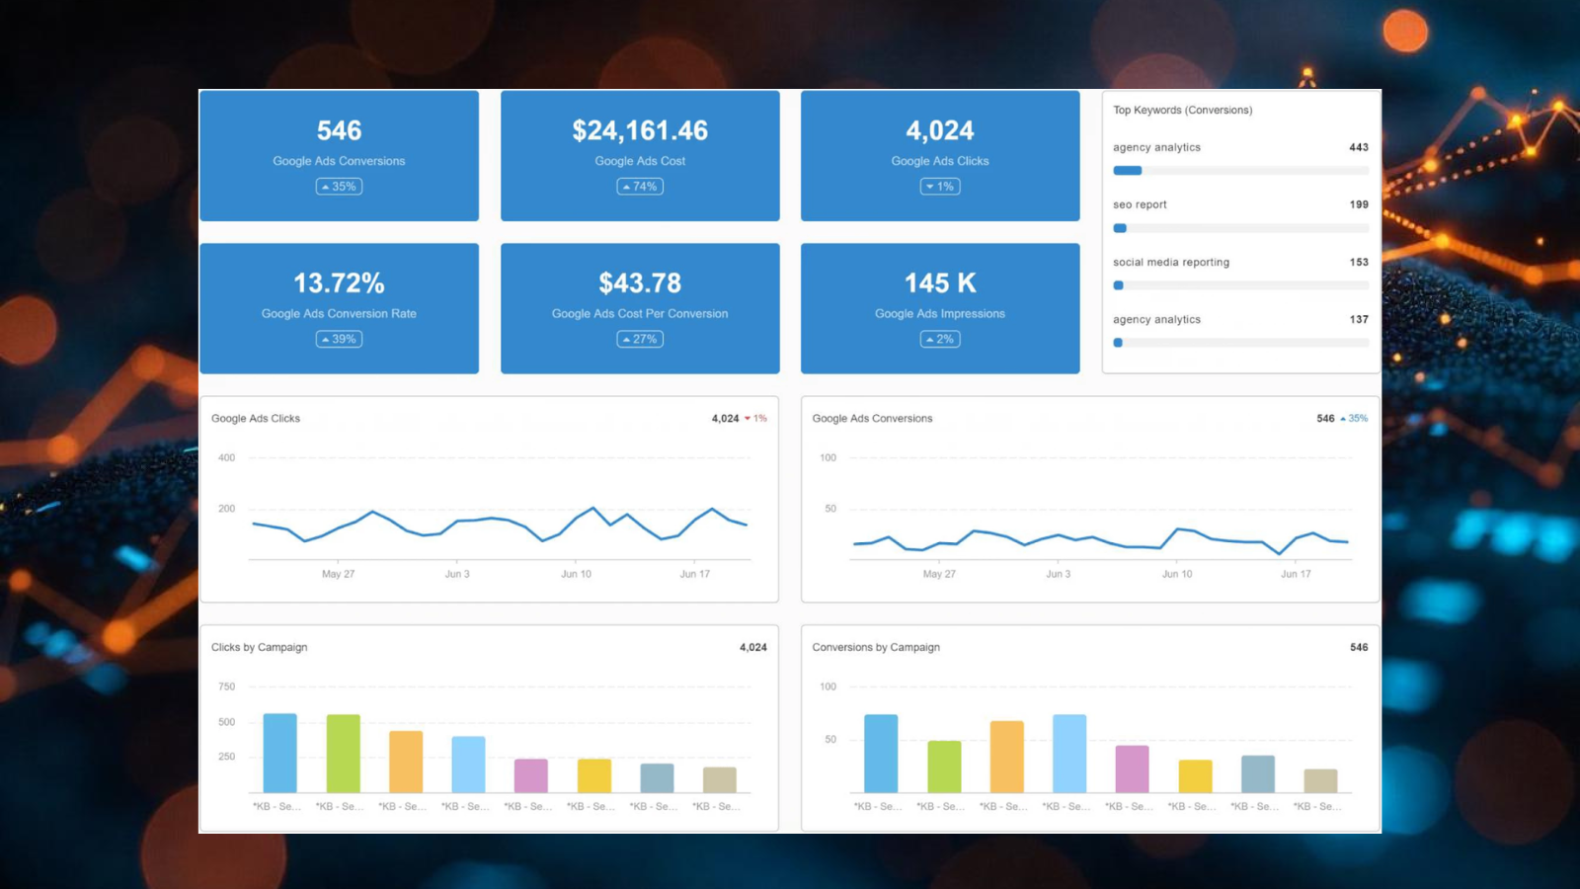Click the 27% up badge on Cost Per Conversion

[640, 339]
